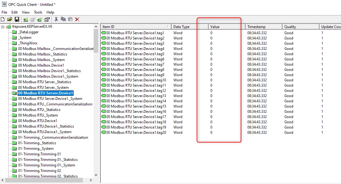The height and width of the screenshot is (184, 341).
Task: Select 01-Trimming.Trimming 01 group
Action: click(39, 154)
